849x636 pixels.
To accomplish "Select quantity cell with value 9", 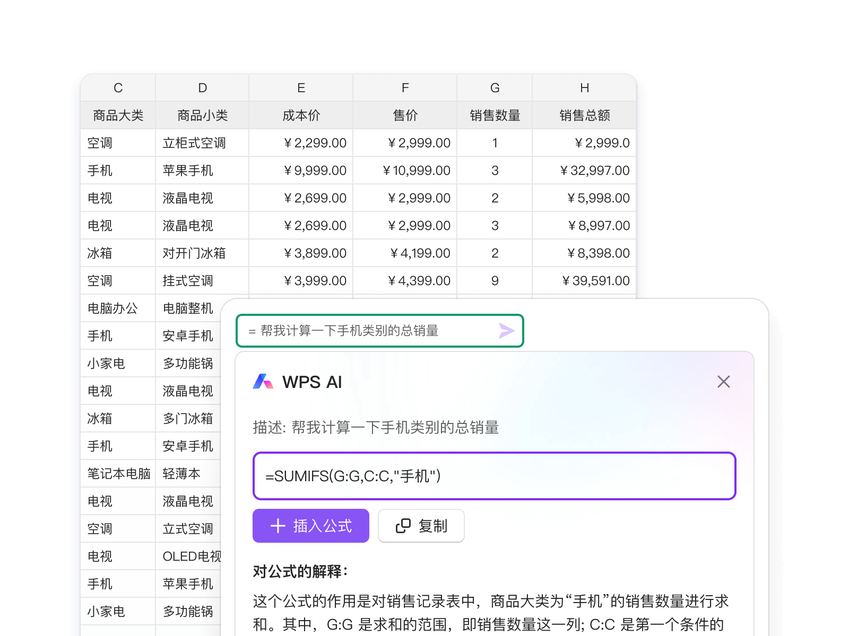I will pyautogui.click(x=495, y=280).
